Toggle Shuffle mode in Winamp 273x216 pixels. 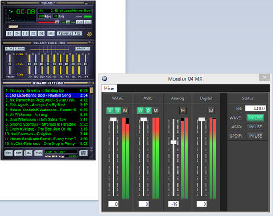65,34
